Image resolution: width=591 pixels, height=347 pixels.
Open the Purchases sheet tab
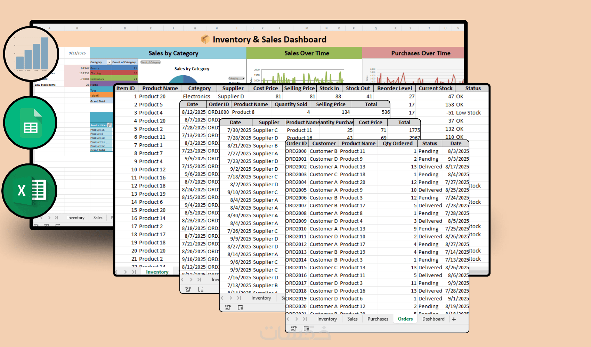click(x=378, y=319)
